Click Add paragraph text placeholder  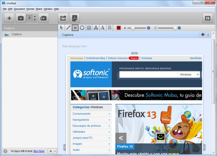point(76,46)
